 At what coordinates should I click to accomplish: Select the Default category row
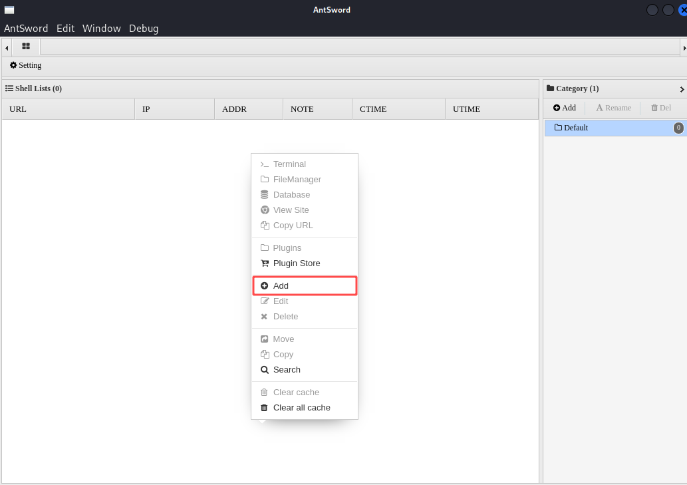(616, 128)
